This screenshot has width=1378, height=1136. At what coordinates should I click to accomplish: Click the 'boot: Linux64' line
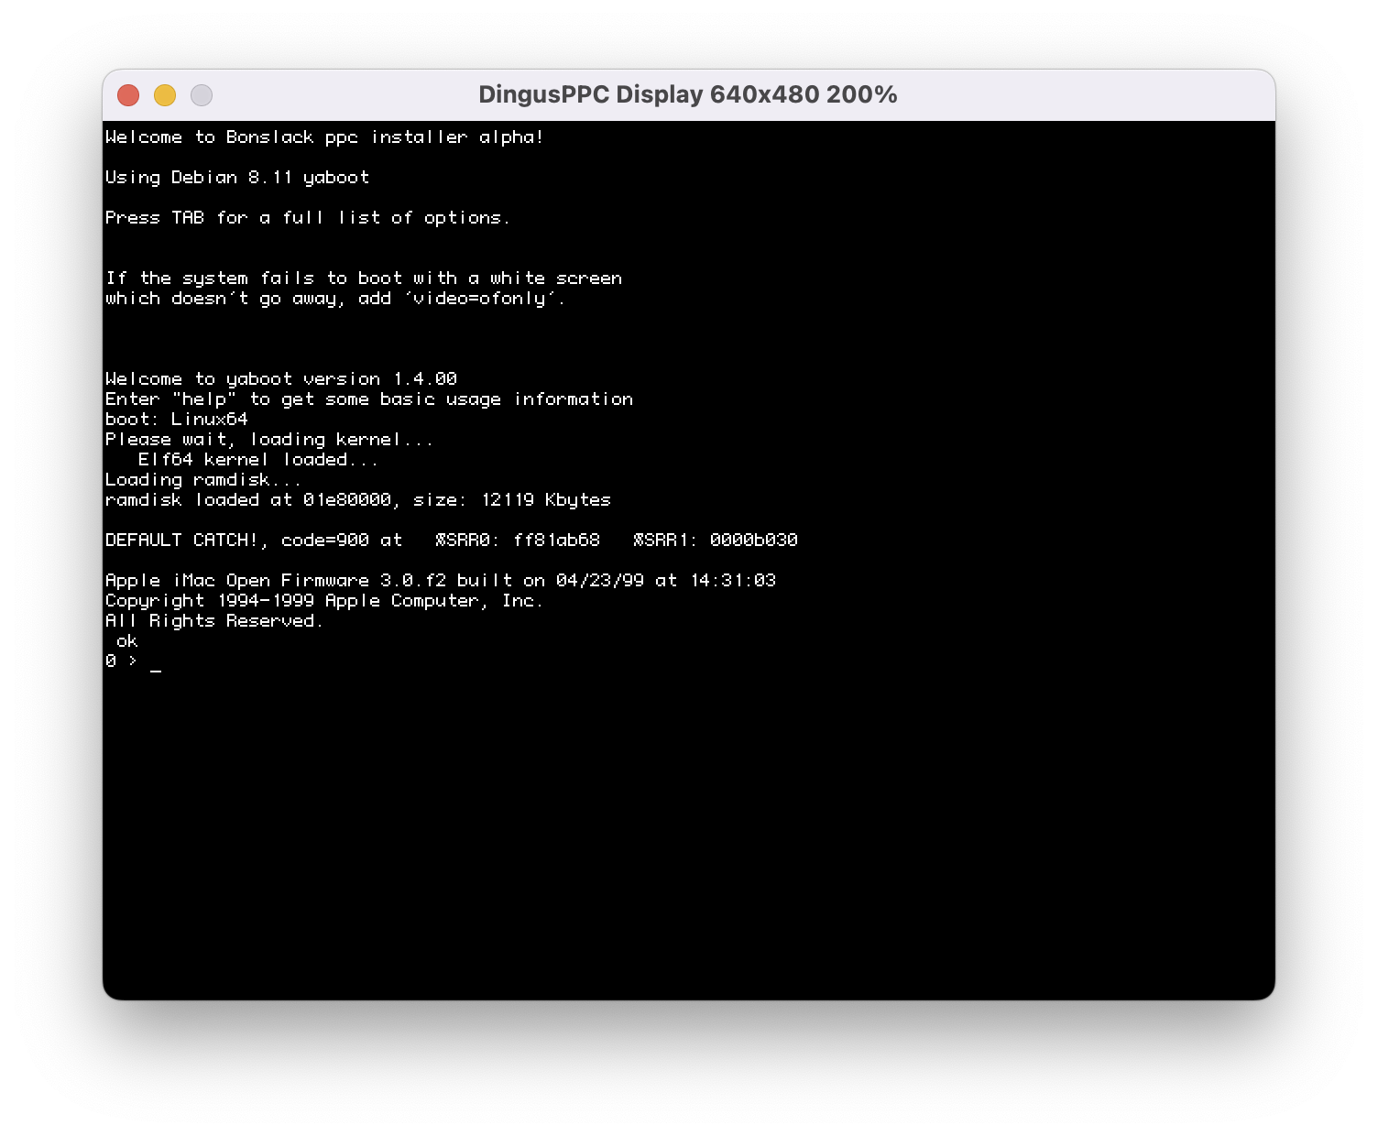177,420
